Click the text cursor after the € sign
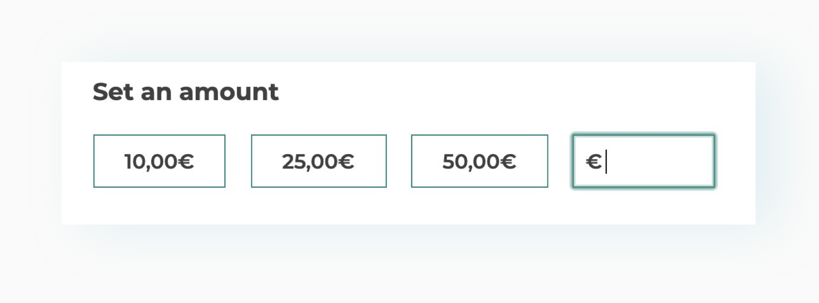This screenshot has width=819, height=303. click(x=606, y=162)
